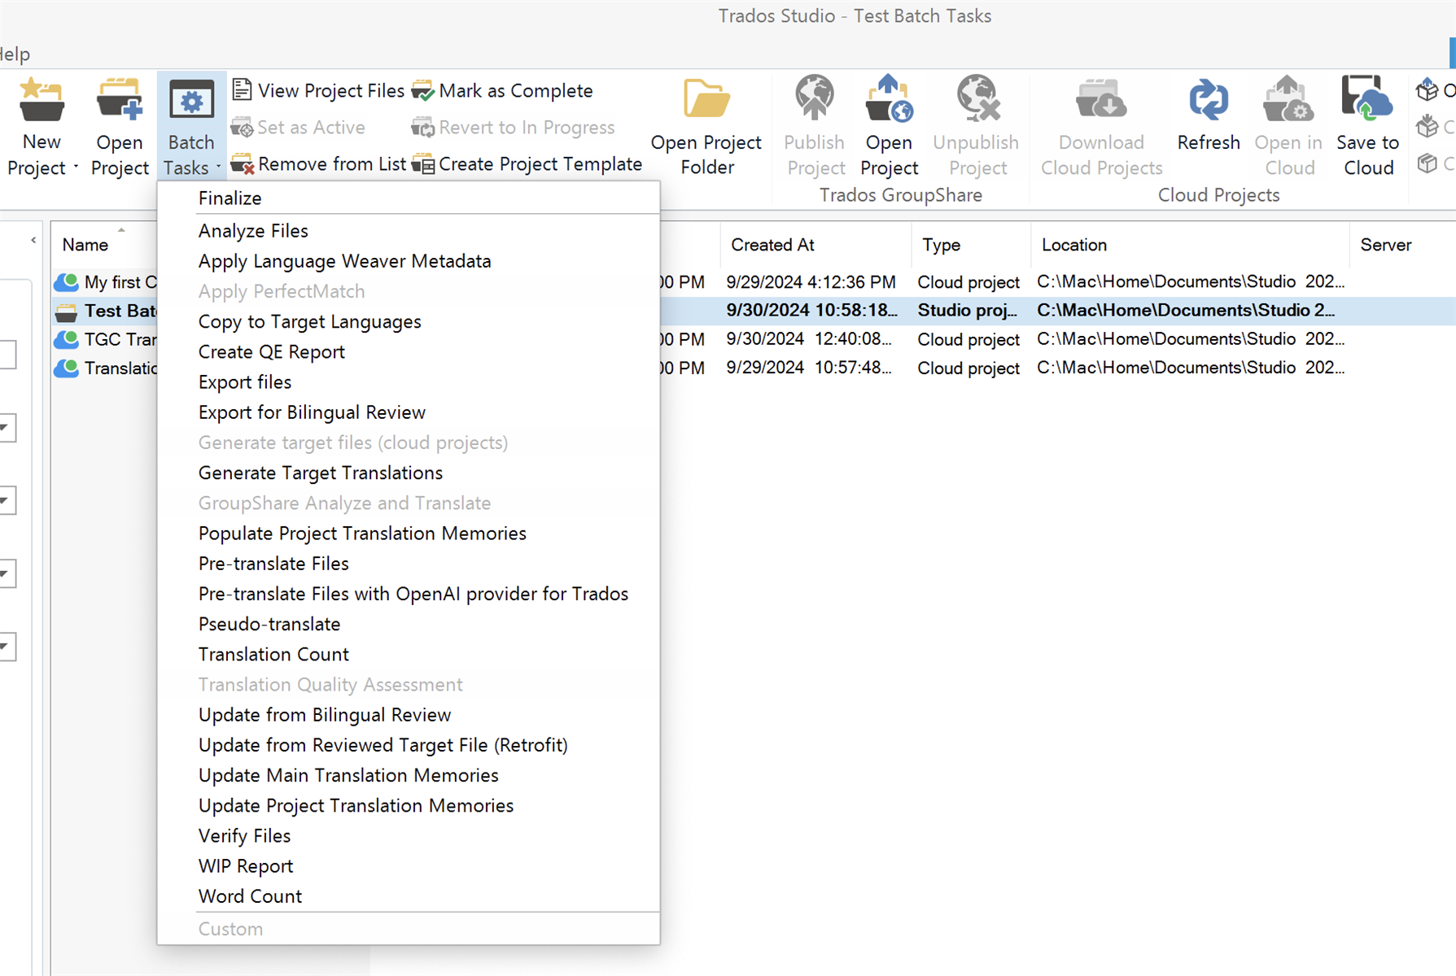Click the Refresh icon
The image size is (1456, 976).
tap(1209, 98)
